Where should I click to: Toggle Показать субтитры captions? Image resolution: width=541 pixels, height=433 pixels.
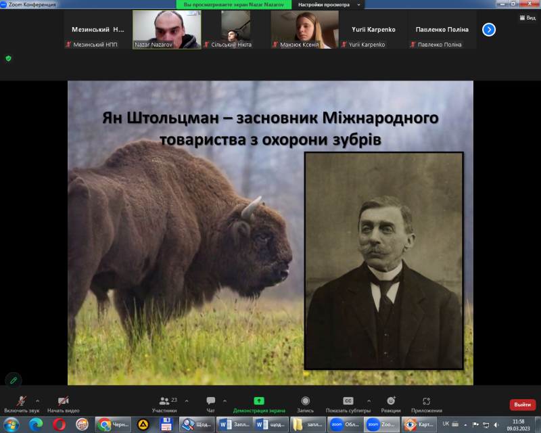pos(348,401)
